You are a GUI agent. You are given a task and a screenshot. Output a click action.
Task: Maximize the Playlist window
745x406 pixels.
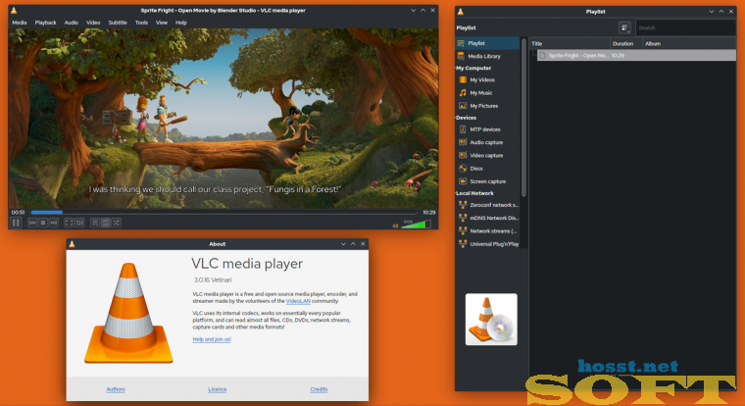(721, 12)
